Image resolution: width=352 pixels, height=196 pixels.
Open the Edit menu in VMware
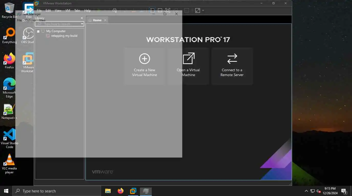tap(48, 10)
